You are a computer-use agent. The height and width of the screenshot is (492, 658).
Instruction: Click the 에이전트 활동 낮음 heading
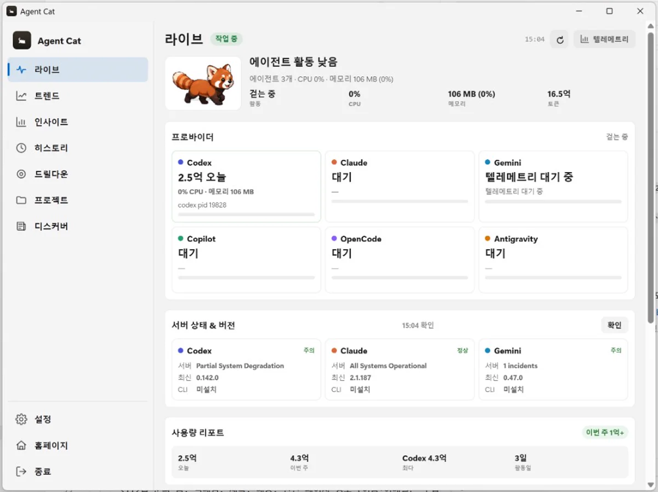[x=293, y=62]
